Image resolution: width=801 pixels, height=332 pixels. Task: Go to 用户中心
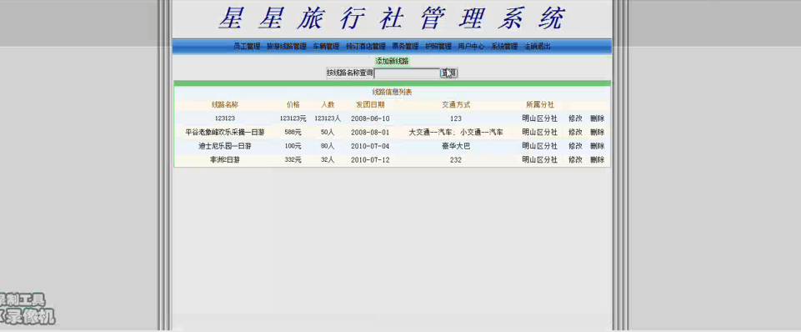coord(471,46)
